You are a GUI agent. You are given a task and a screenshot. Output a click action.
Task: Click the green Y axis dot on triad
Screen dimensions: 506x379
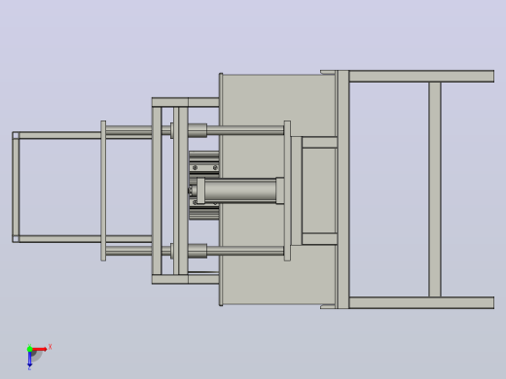29,349
